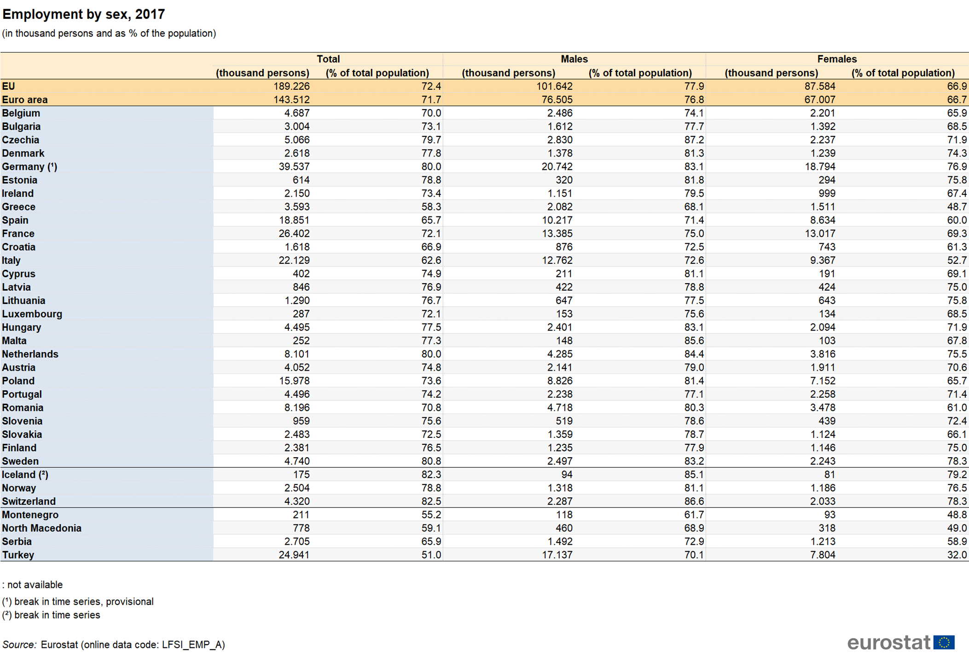Click Females '(% of total population)' subheader
This screenshot has width=969, height=664.
(903, 73)
